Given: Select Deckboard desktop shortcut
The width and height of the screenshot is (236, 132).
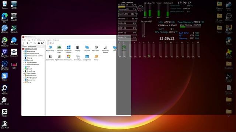Looking at the screenshot, I should pos(14,53).
